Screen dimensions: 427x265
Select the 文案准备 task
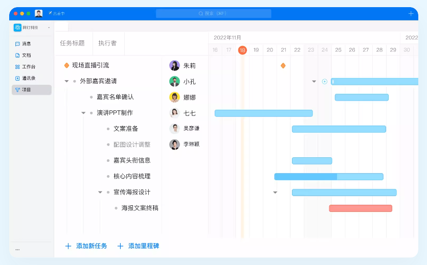(x=126, y=129)
